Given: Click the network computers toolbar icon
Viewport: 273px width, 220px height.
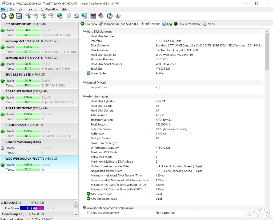Looking at the screenshot, I should 84,16.
